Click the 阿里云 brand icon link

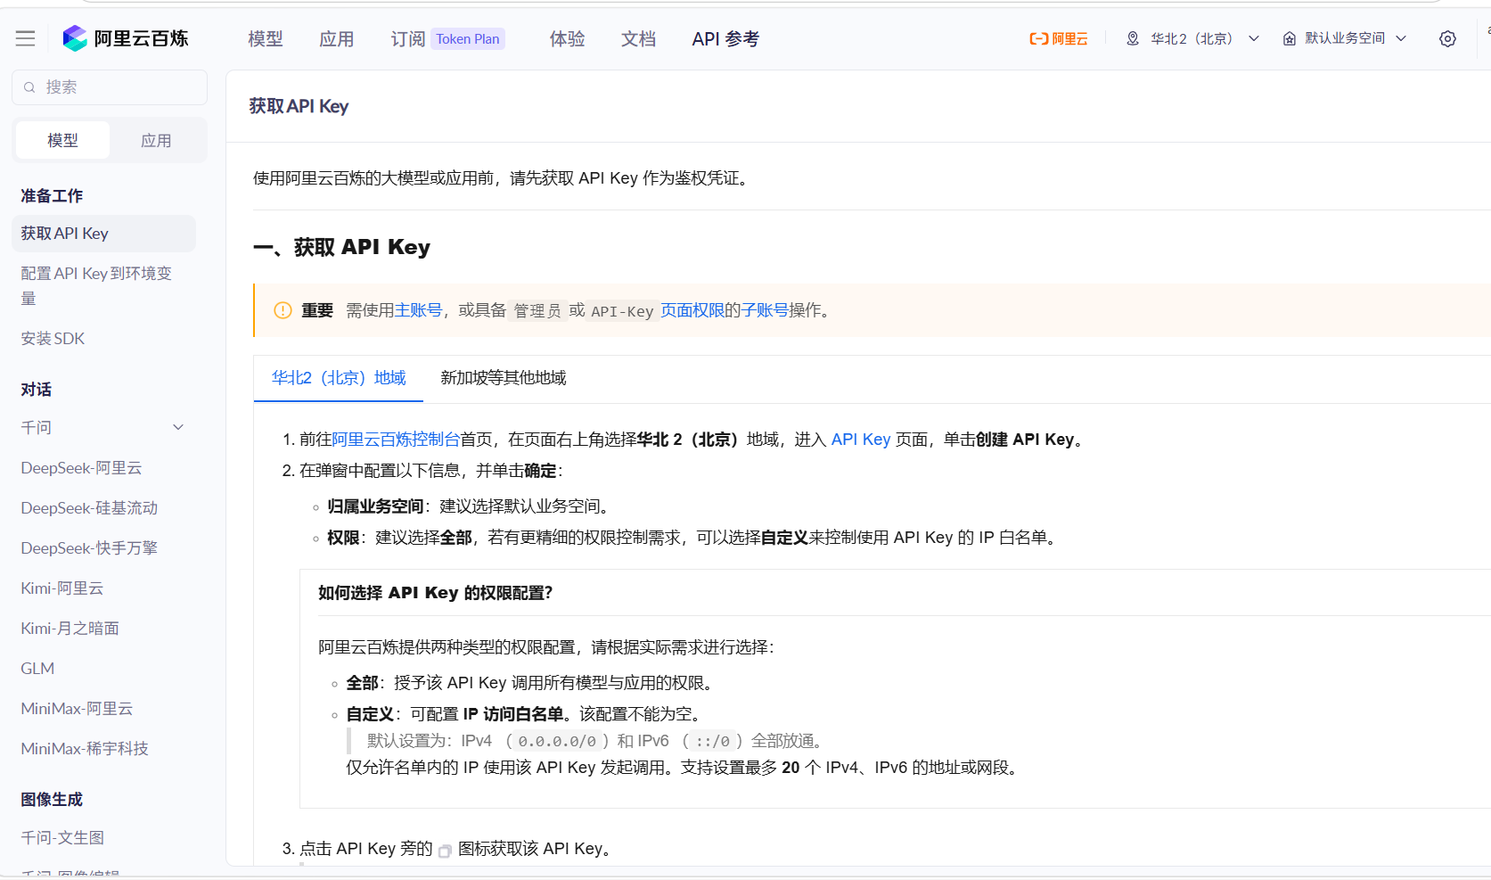tap(1059, 38)
